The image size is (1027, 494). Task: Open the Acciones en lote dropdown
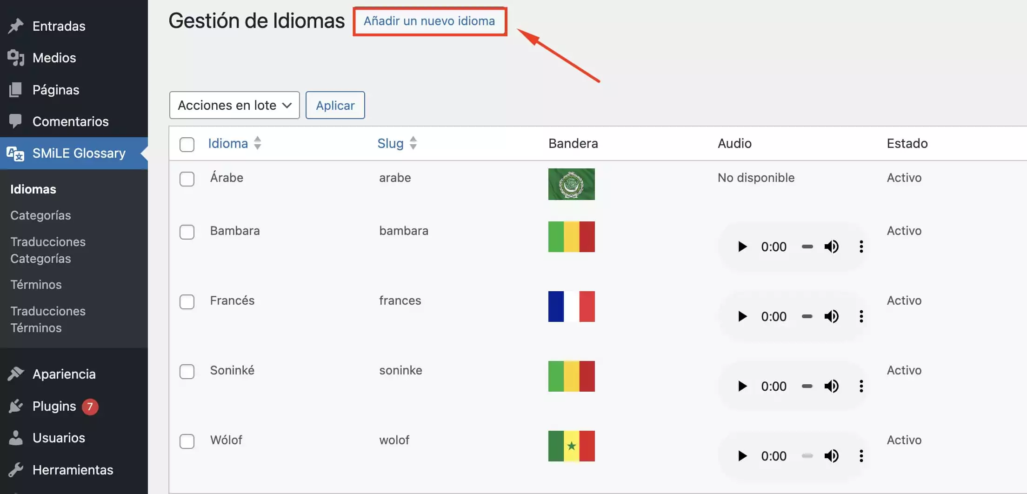tap(234, 105)
